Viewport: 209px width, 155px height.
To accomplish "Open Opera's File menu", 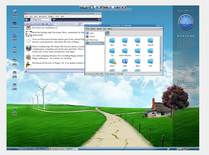I will point(27,16).
